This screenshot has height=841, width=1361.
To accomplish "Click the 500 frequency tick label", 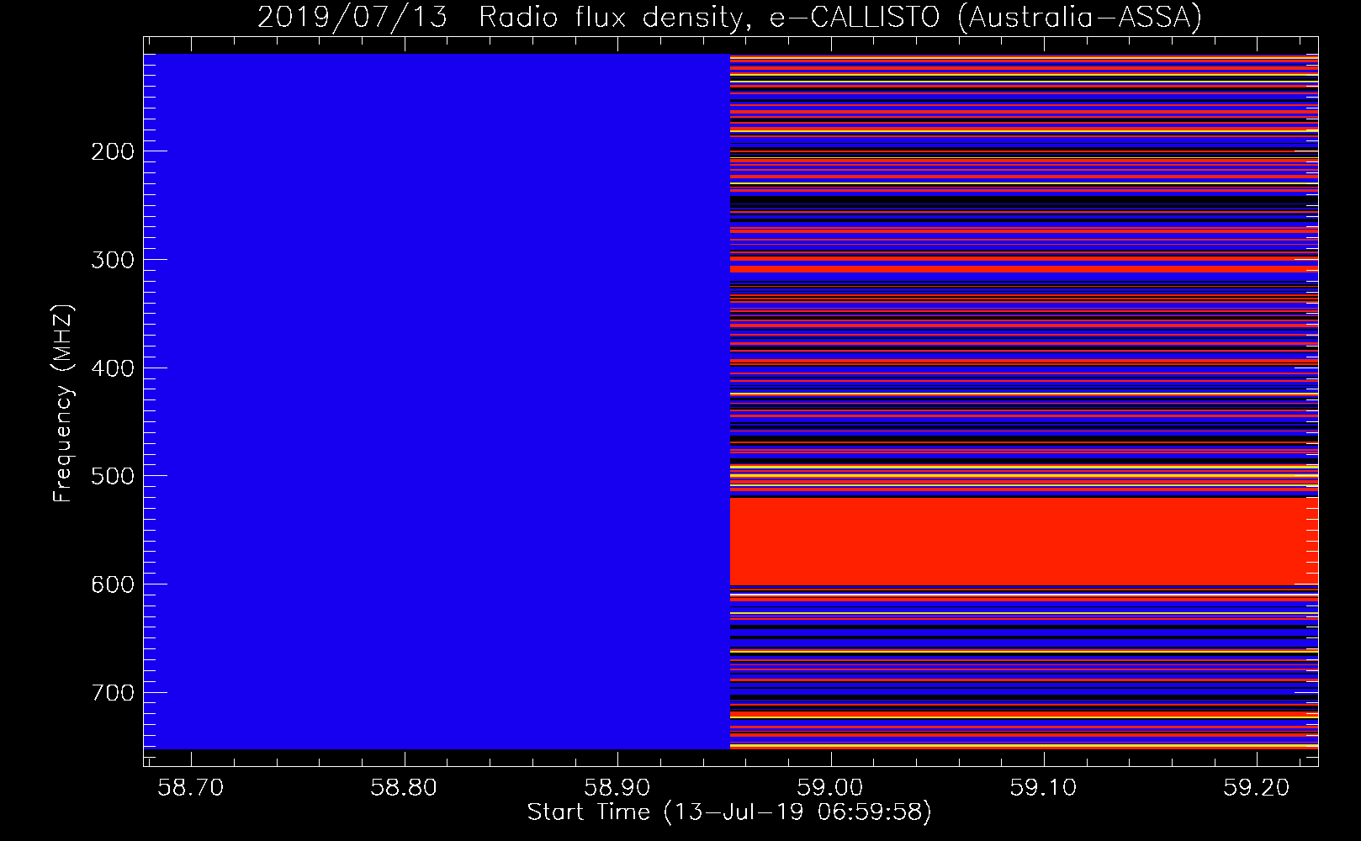I will point(113,476).
